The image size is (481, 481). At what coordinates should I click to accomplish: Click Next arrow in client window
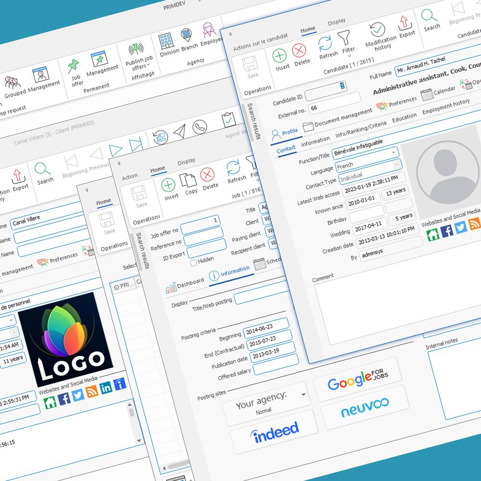(115, 150)
